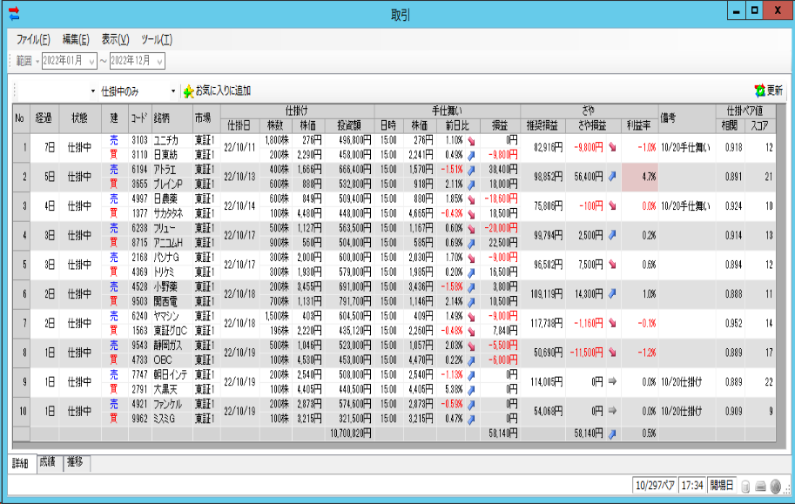Open the ツール(T) menu

coord(157,40)
